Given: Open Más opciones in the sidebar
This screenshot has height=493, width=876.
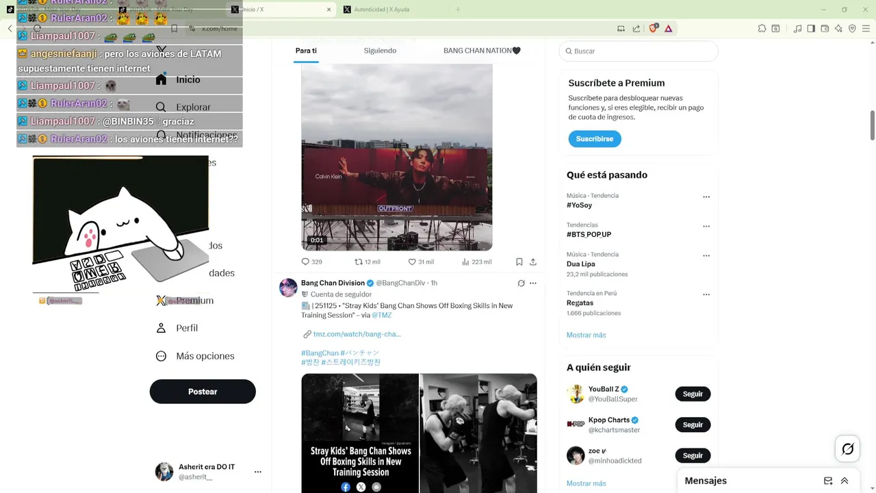Looking at the screenshot, I should pyautogui.click(x=195, y=356).
